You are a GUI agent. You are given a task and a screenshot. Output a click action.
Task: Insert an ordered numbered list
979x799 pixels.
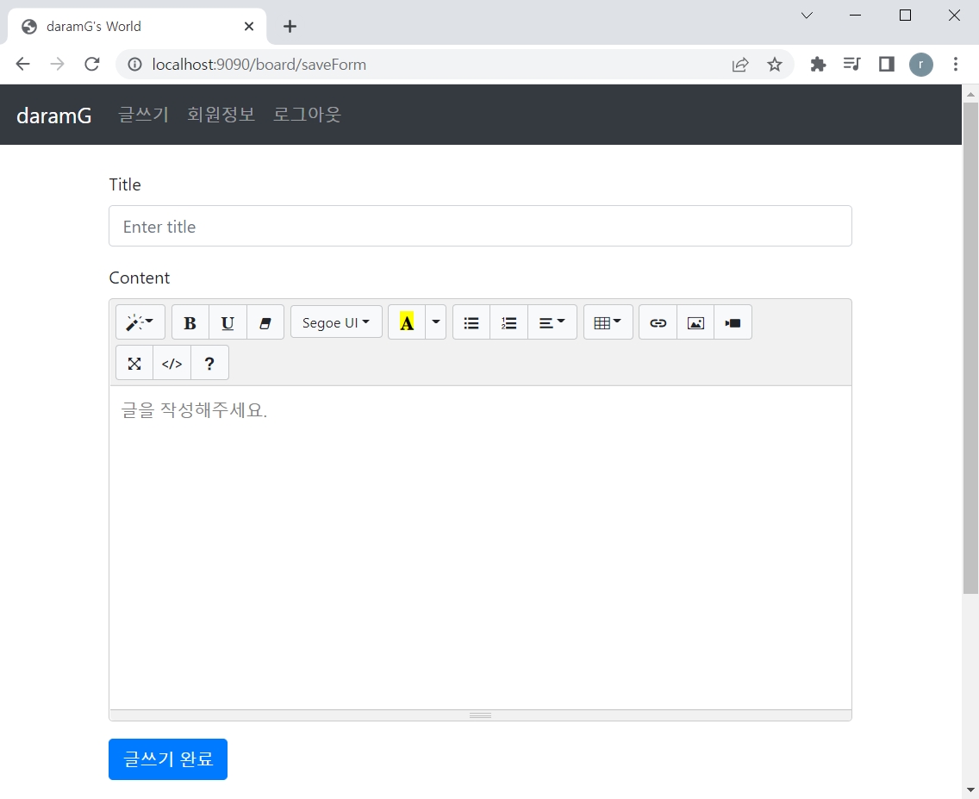[508, 322]
